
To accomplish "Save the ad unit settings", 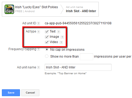I will click(x=11, y=93).
